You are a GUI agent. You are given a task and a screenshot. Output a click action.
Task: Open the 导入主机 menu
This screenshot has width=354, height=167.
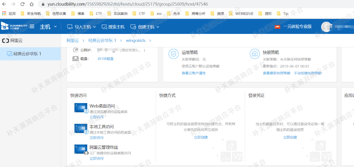pyautogui.click(x=81, y=27)
